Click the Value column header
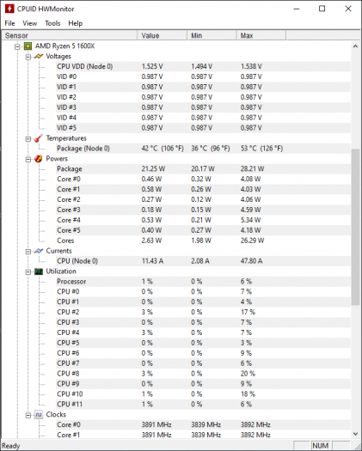This screenshot has width=362, height=451. (x=163, y=35)
